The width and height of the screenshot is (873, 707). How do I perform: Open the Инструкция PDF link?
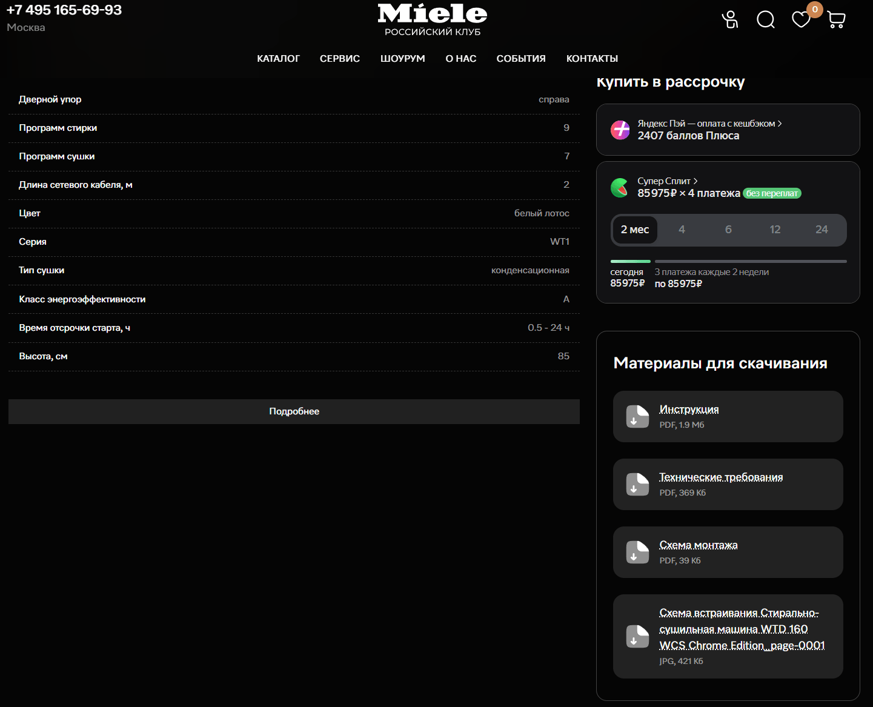[689, 410]
